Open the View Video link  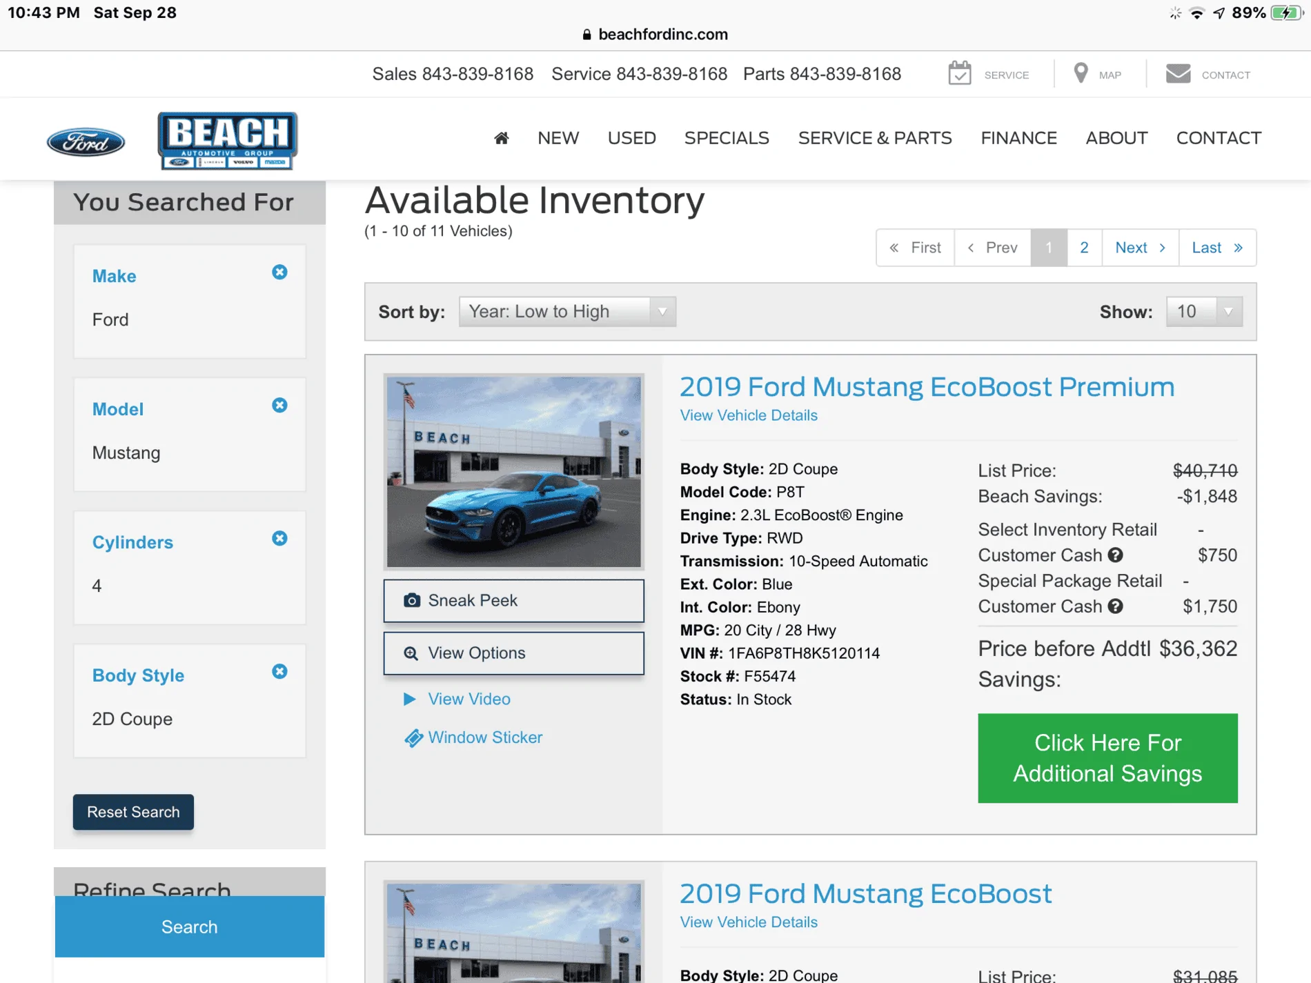tap(469, 699)
